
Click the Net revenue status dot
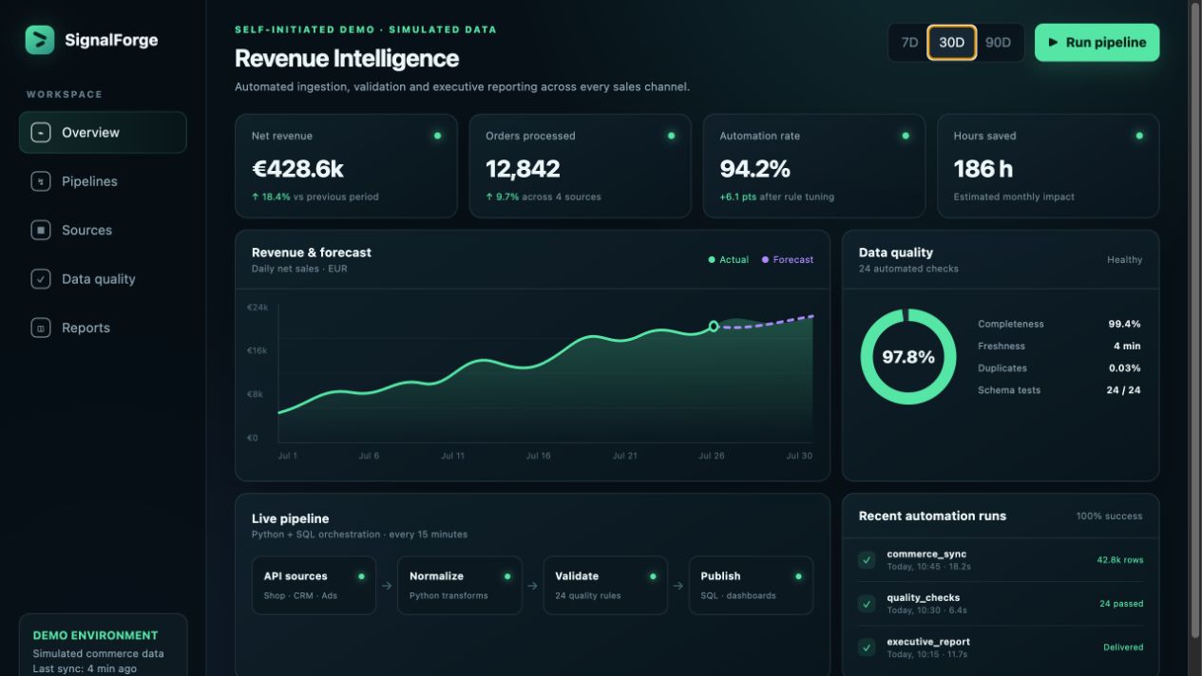(x=437, y=136)
